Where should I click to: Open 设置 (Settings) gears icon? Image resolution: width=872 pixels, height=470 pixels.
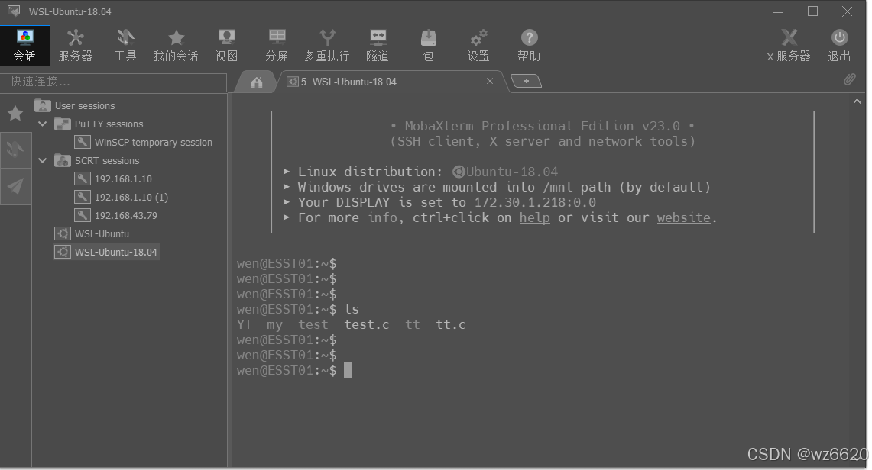(x=478, y=46)
